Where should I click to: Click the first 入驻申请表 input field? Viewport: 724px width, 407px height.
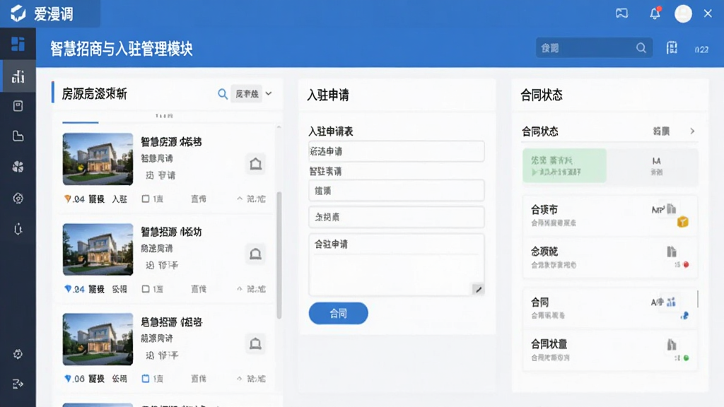coord(397,151)
